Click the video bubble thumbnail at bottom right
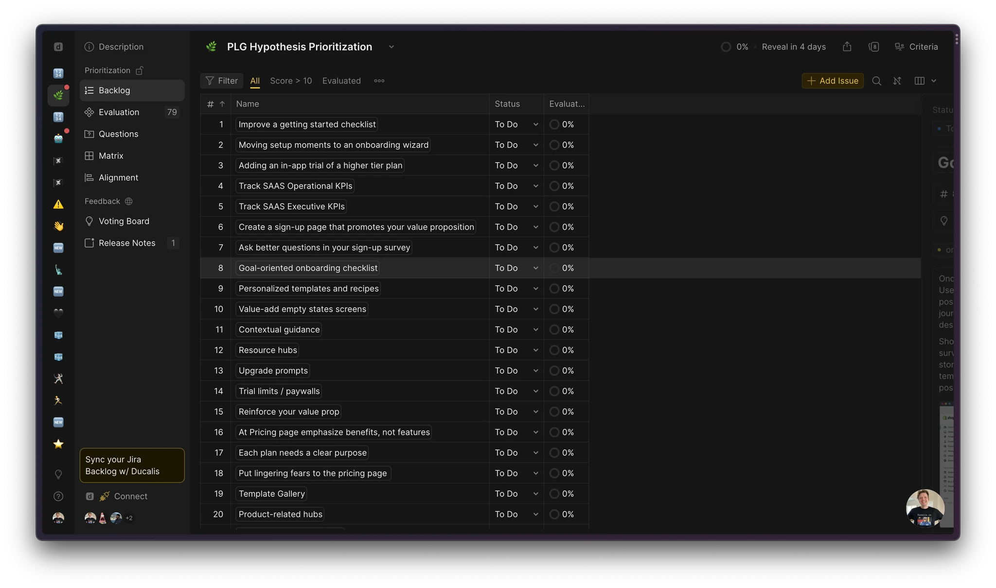The image size is (996, 588). (x=925, y=508)
